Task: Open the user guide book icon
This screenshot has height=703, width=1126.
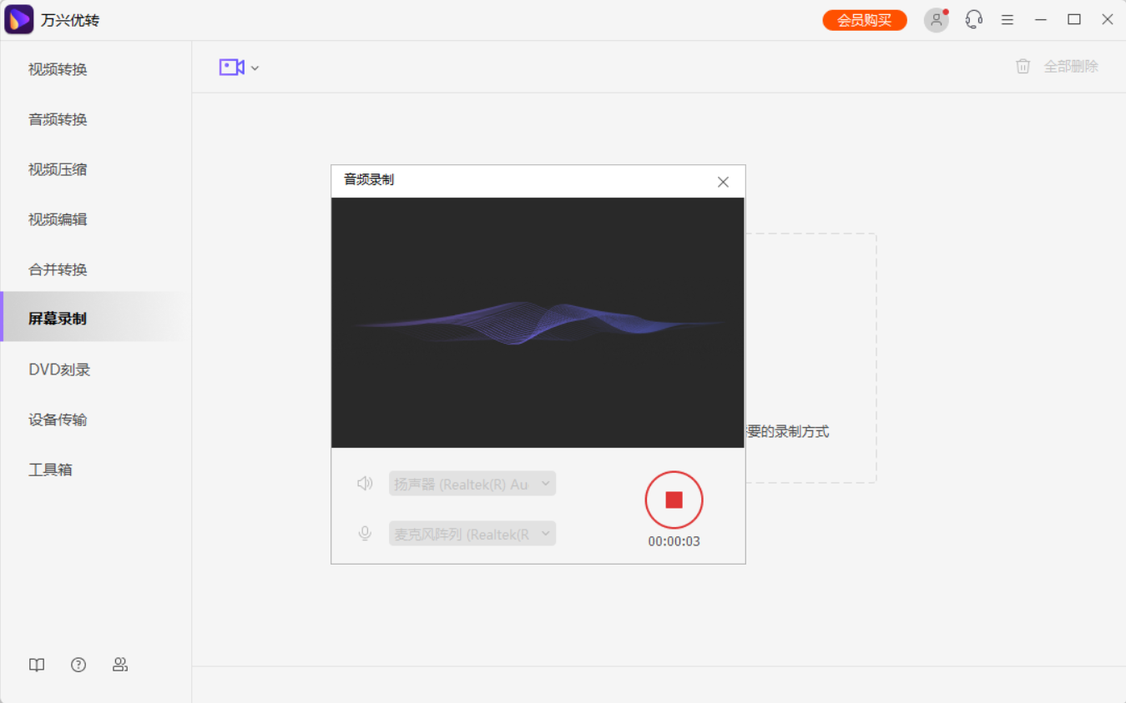Action: (x=36, y=665)
